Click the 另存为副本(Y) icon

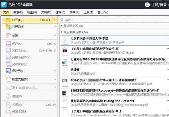(x=8, y=57)
